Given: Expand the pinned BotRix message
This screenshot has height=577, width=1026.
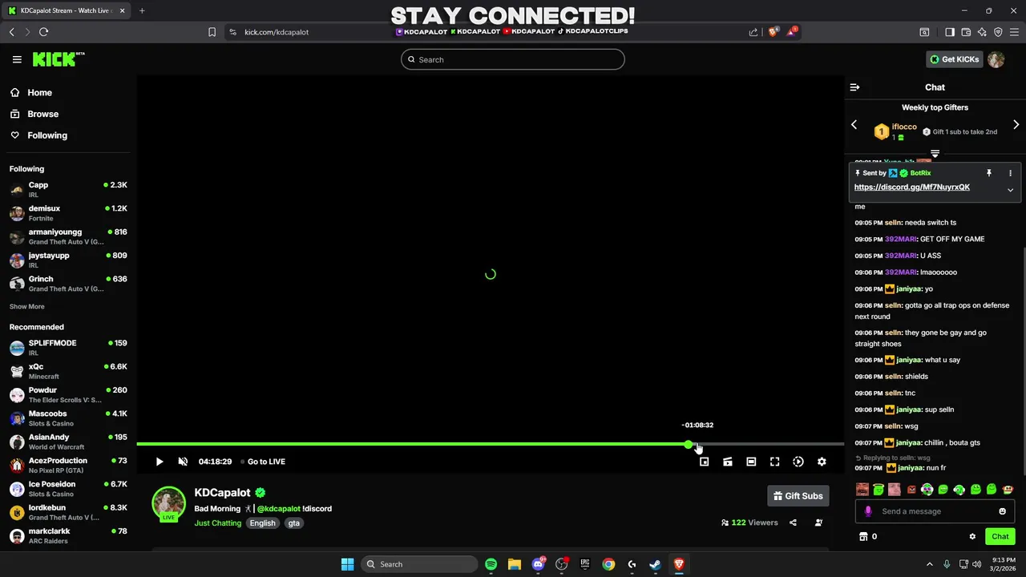Looking at the screenshot, I should coord(1010,190).
